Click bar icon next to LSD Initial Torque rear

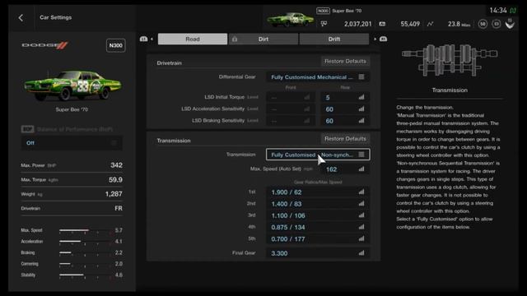click(x=361, y=97)
